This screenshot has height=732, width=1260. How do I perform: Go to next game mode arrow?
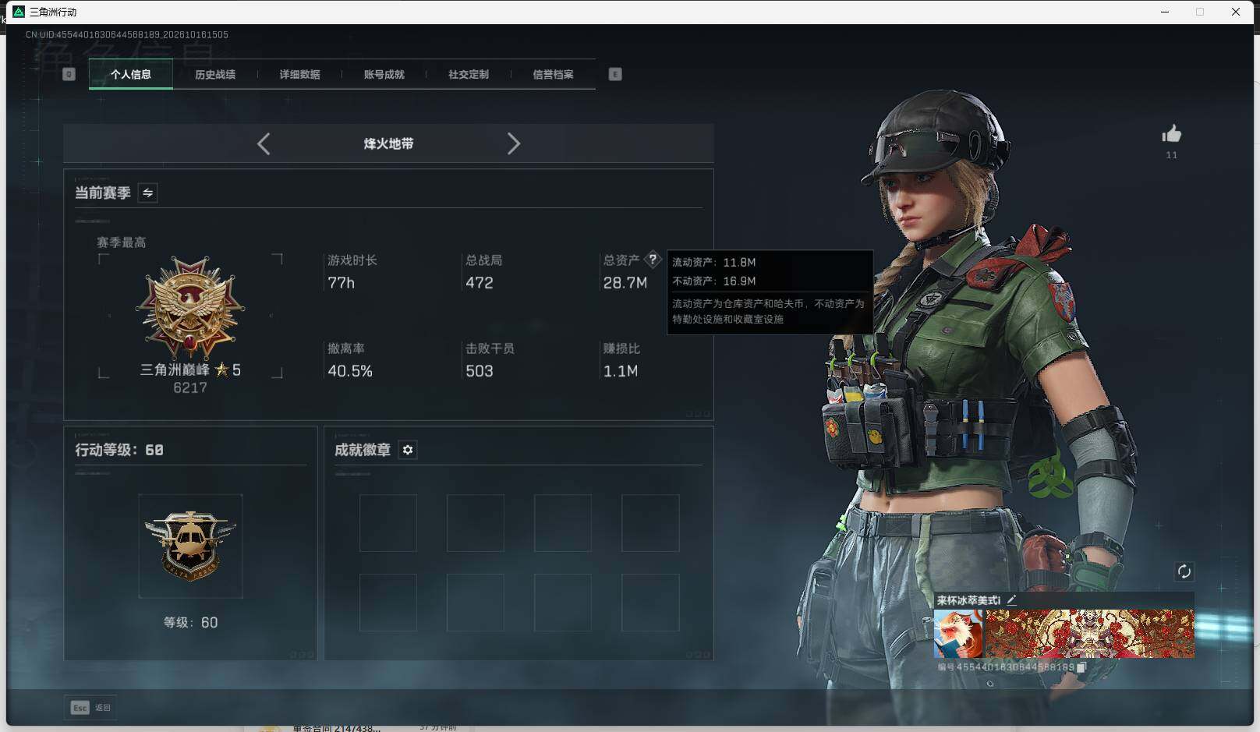click(513, 143)
